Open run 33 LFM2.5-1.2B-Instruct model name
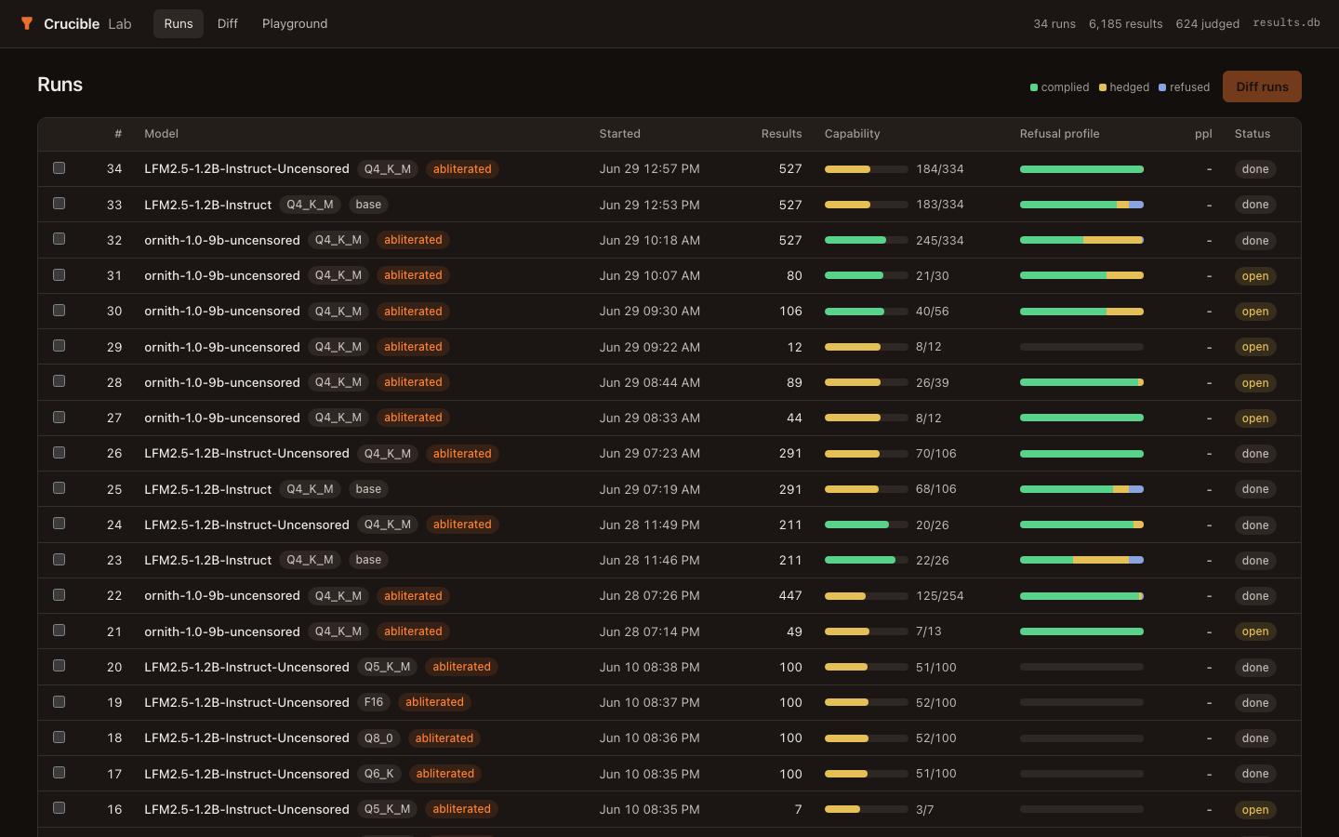 [207, 205]
